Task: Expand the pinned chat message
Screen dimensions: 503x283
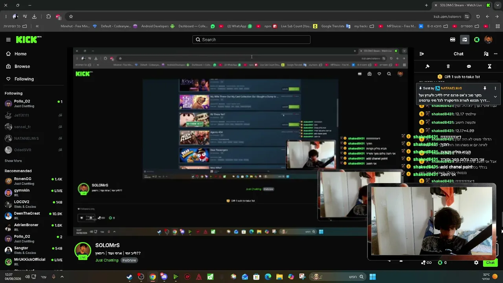Action: (x=495, y=96)
